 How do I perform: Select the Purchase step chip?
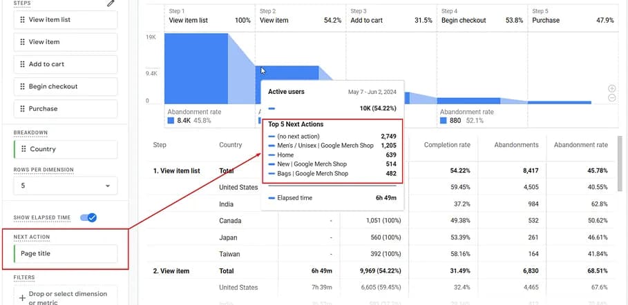(65, 109)
